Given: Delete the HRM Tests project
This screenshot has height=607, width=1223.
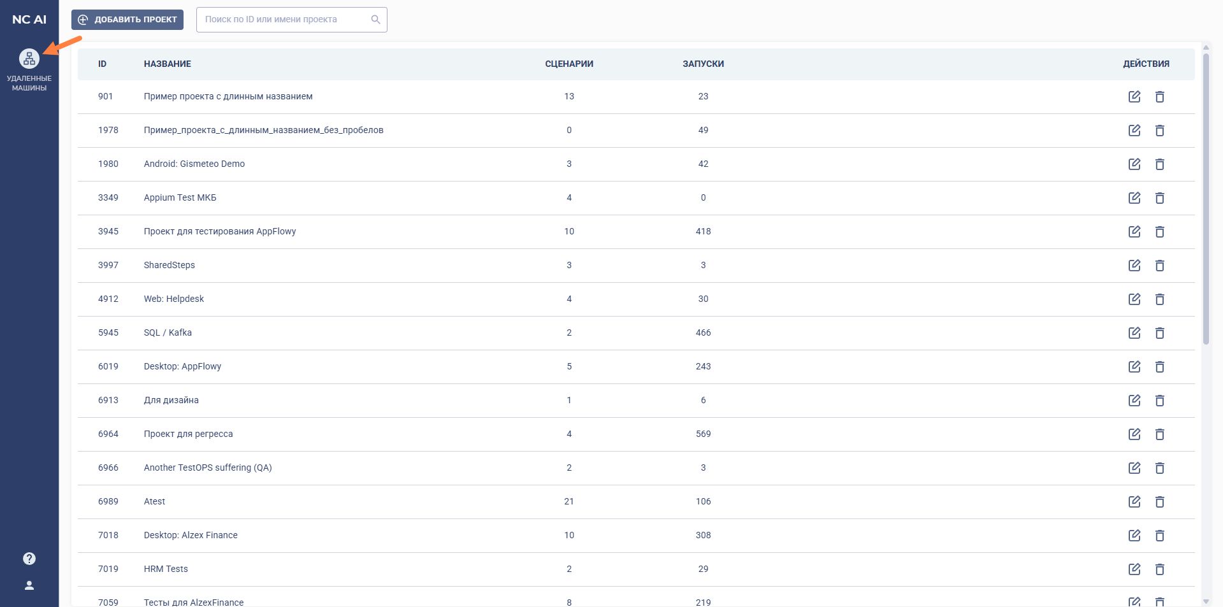Looking at the screenshot, I should pos(1159,569).
